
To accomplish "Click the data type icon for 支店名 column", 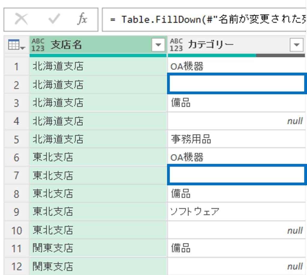I will point(38,45).
